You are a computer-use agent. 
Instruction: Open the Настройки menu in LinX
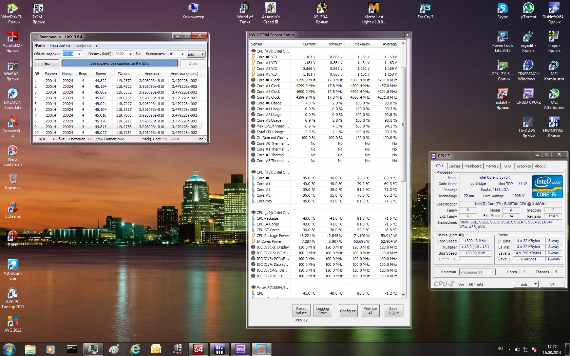pos(60,45)
